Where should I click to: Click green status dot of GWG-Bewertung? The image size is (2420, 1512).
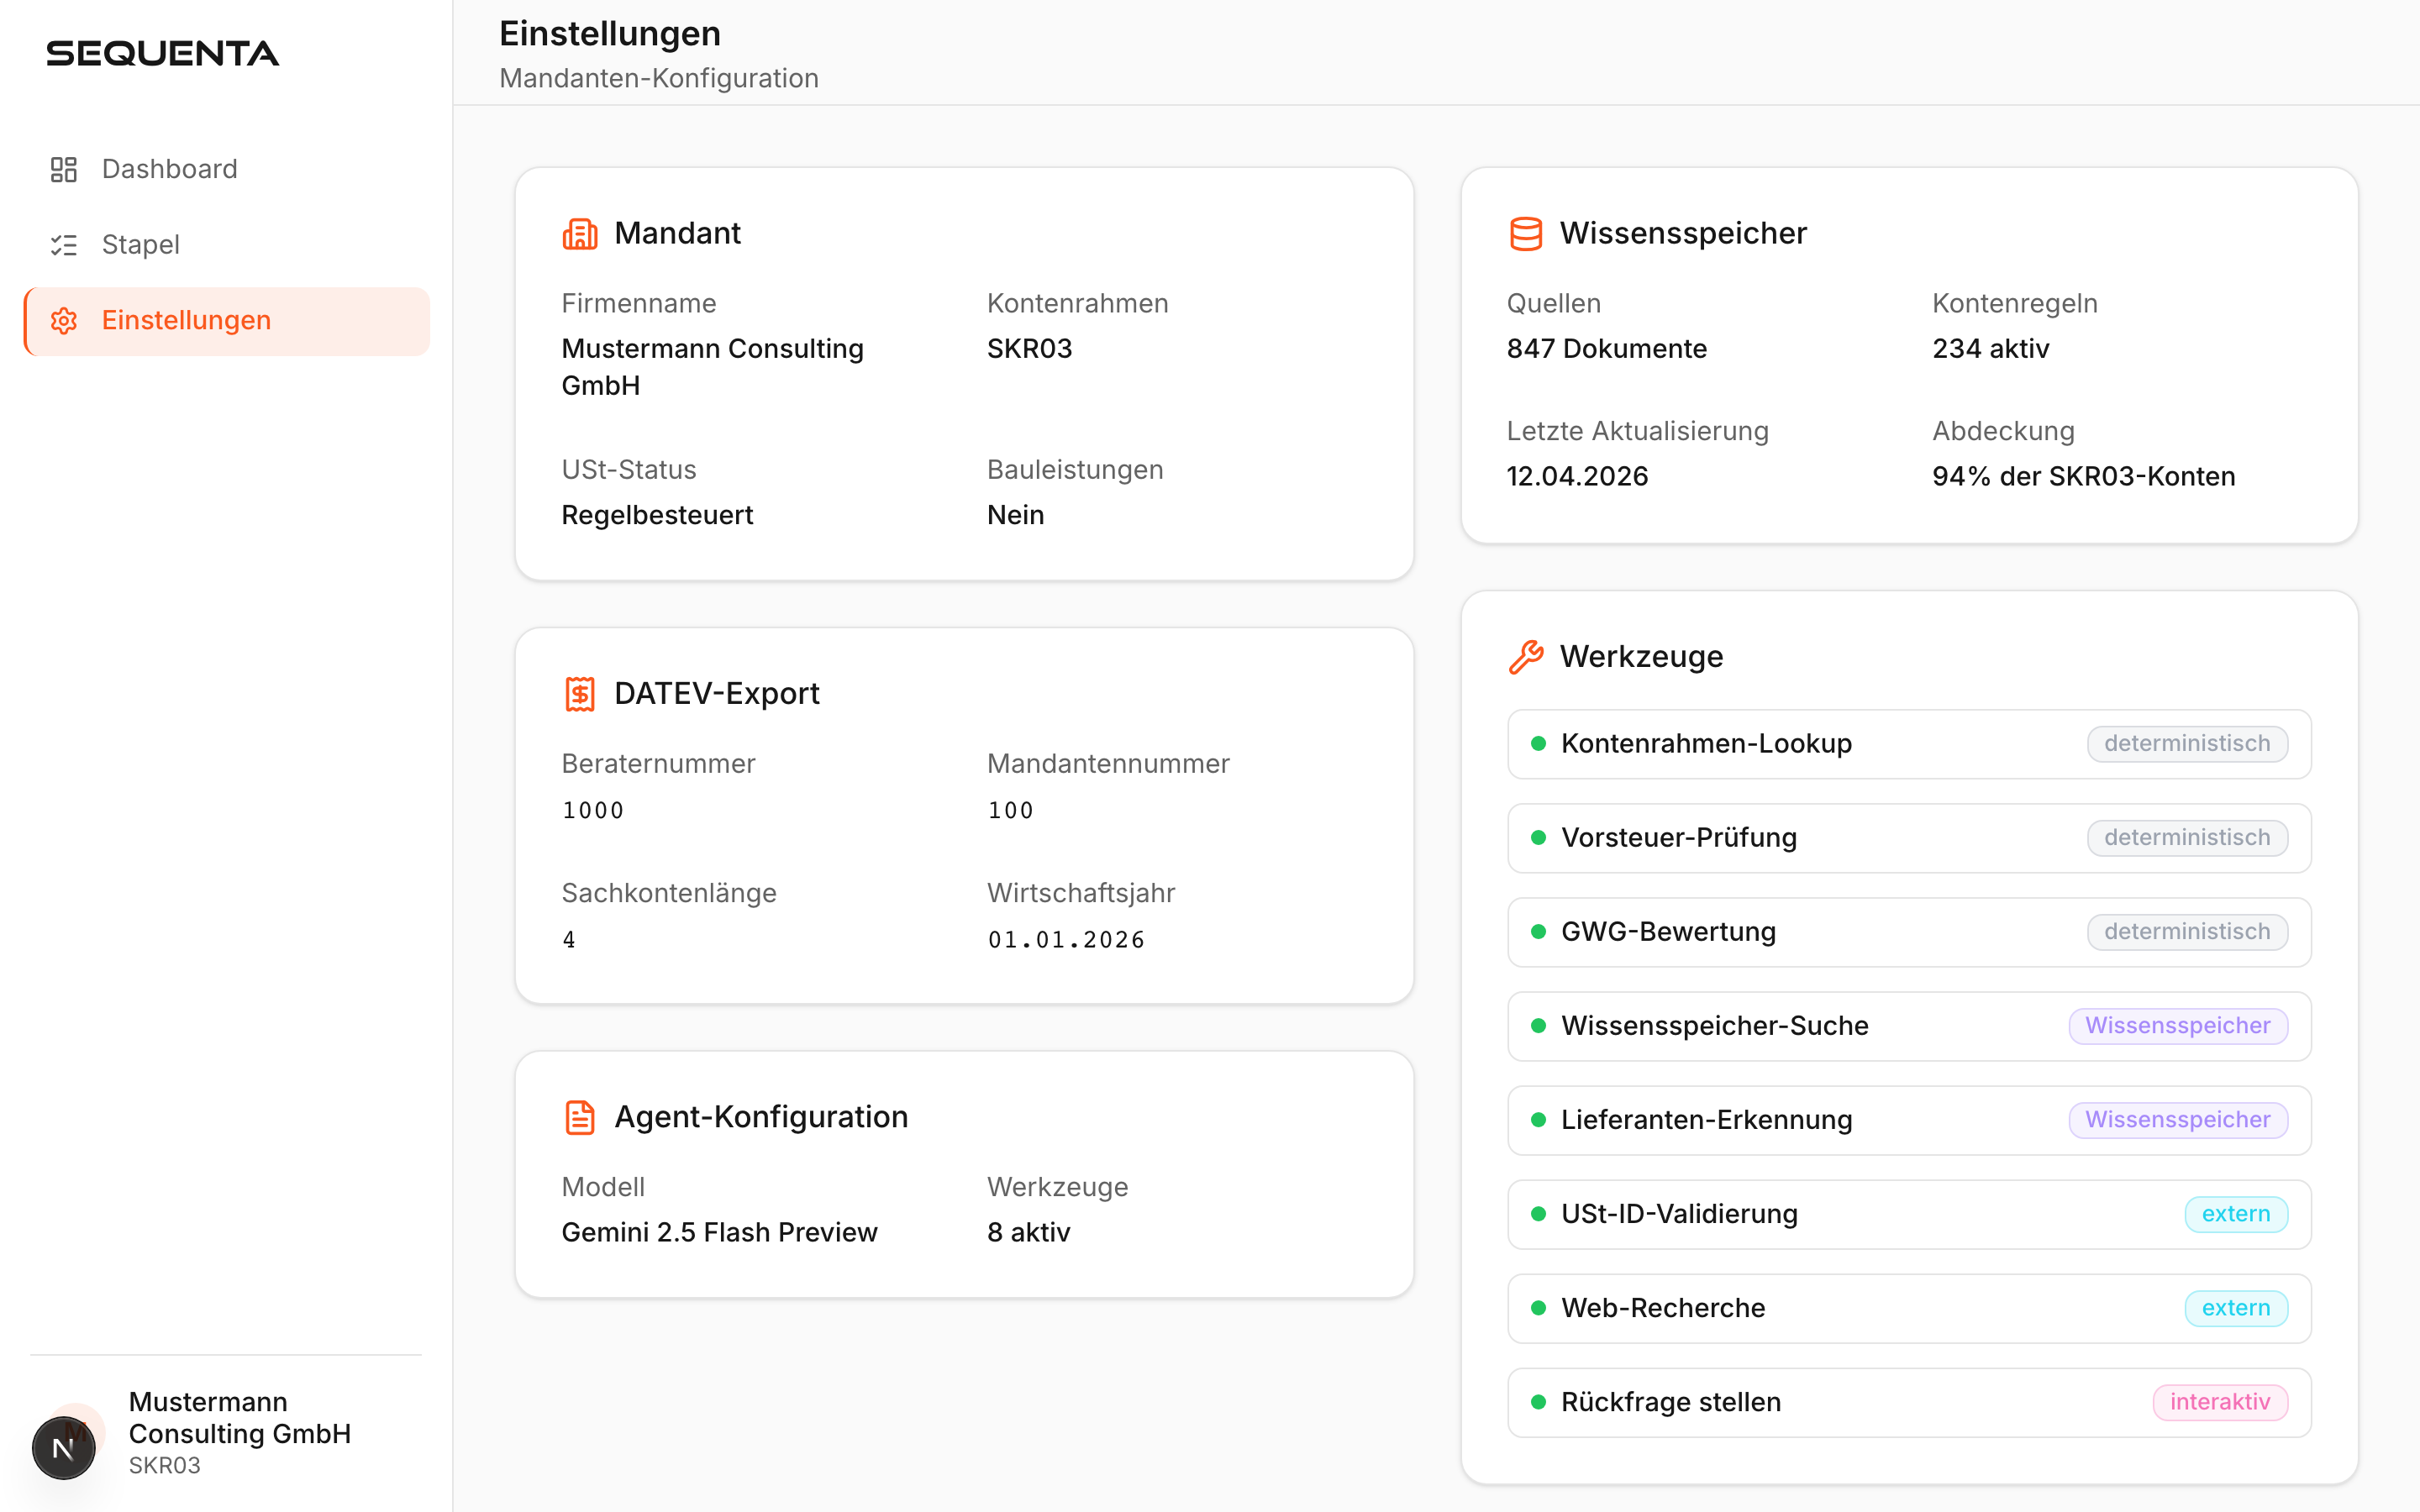(x=1539, y=932)
